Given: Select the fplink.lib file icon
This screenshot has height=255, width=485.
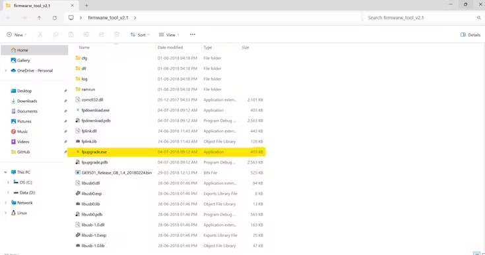Looking at the screenshot, I should click(78, 142).
